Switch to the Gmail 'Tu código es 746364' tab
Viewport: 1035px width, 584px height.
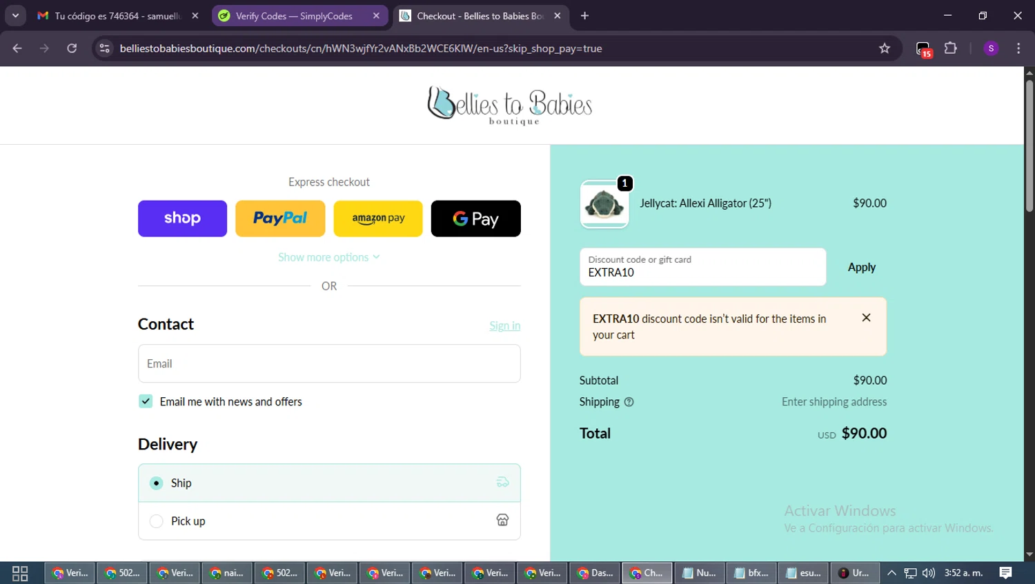click(117, 16)
